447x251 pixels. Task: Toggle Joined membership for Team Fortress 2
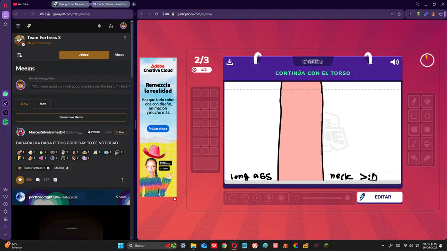84,55
